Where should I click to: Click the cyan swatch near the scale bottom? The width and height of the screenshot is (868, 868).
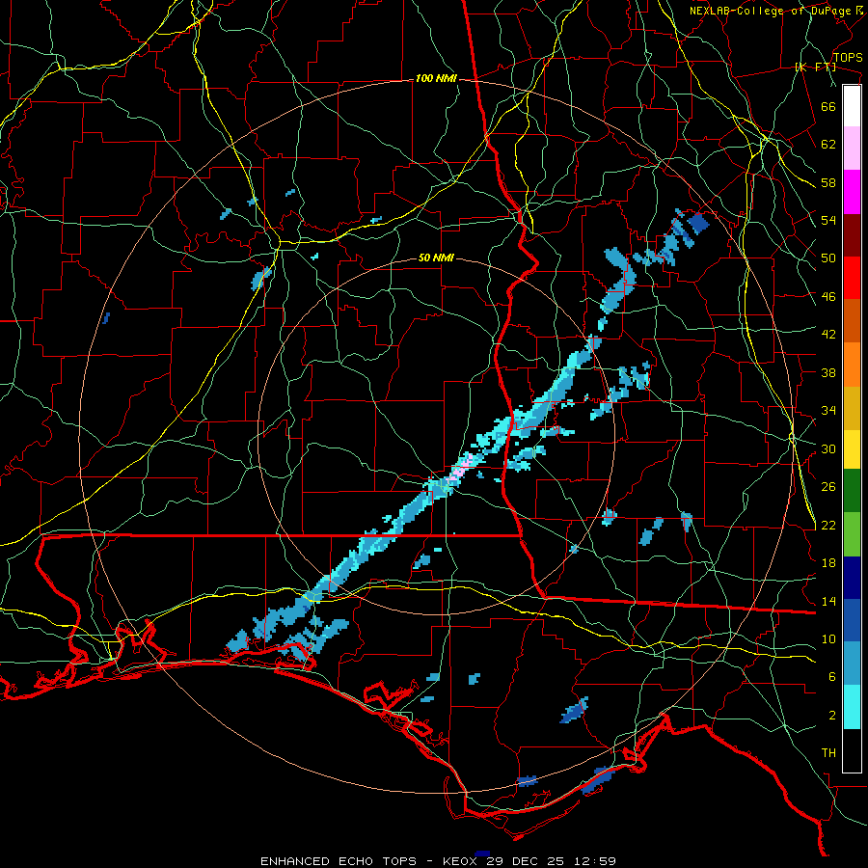852,707
